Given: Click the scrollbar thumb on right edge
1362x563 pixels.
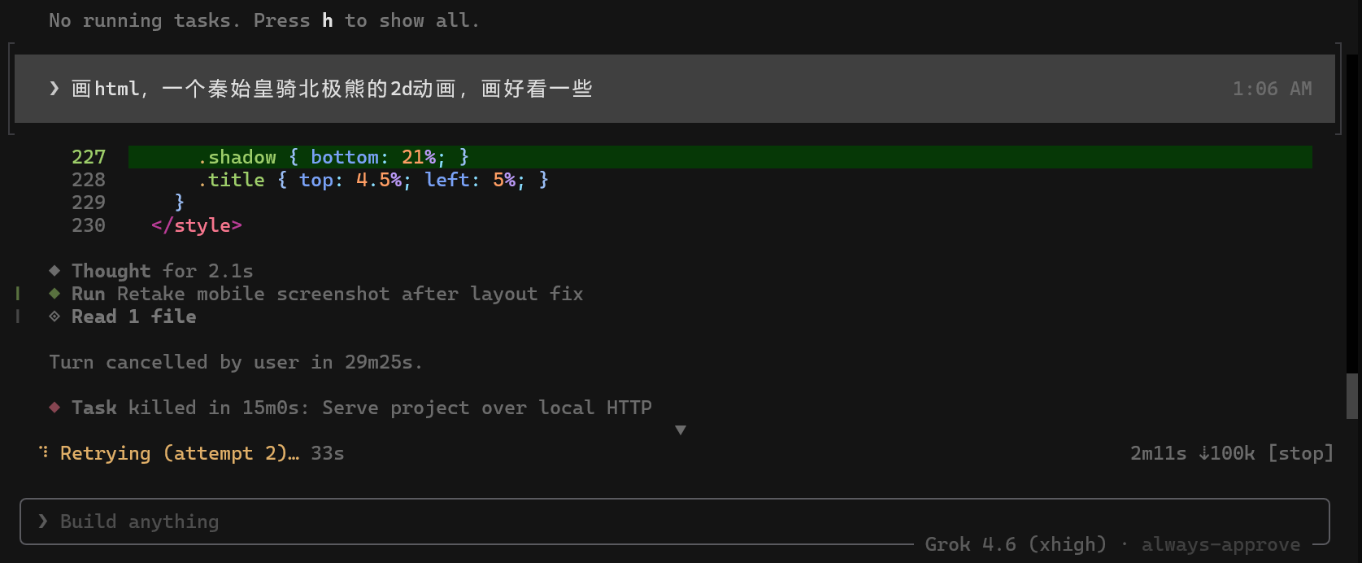Looking at the screenshot, I should coord(1352,396).
